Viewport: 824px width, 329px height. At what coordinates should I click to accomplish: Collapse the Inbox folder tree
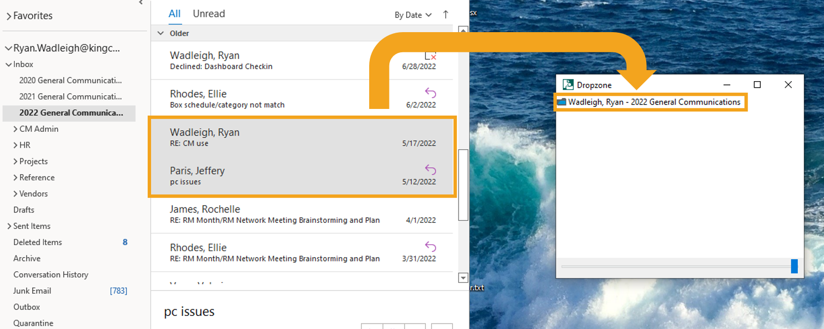9,64
